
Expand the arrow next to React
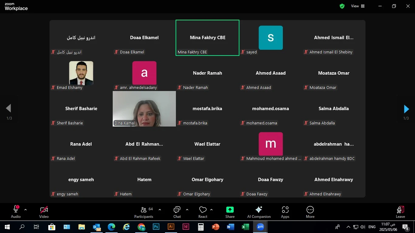click(211, 210)
